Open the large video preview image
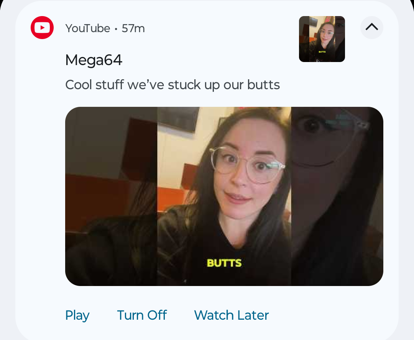This screenshot has width=414, height=340. (224, 196)
